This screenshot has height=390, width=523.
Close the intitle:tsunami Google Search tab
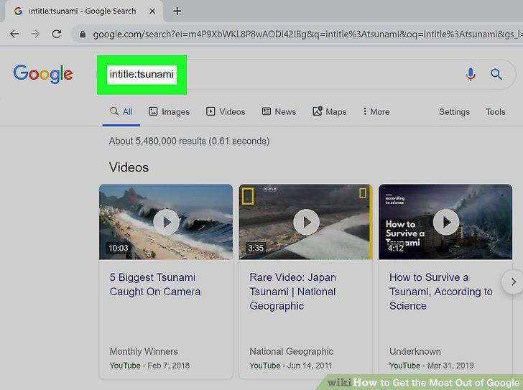(152, 11)
